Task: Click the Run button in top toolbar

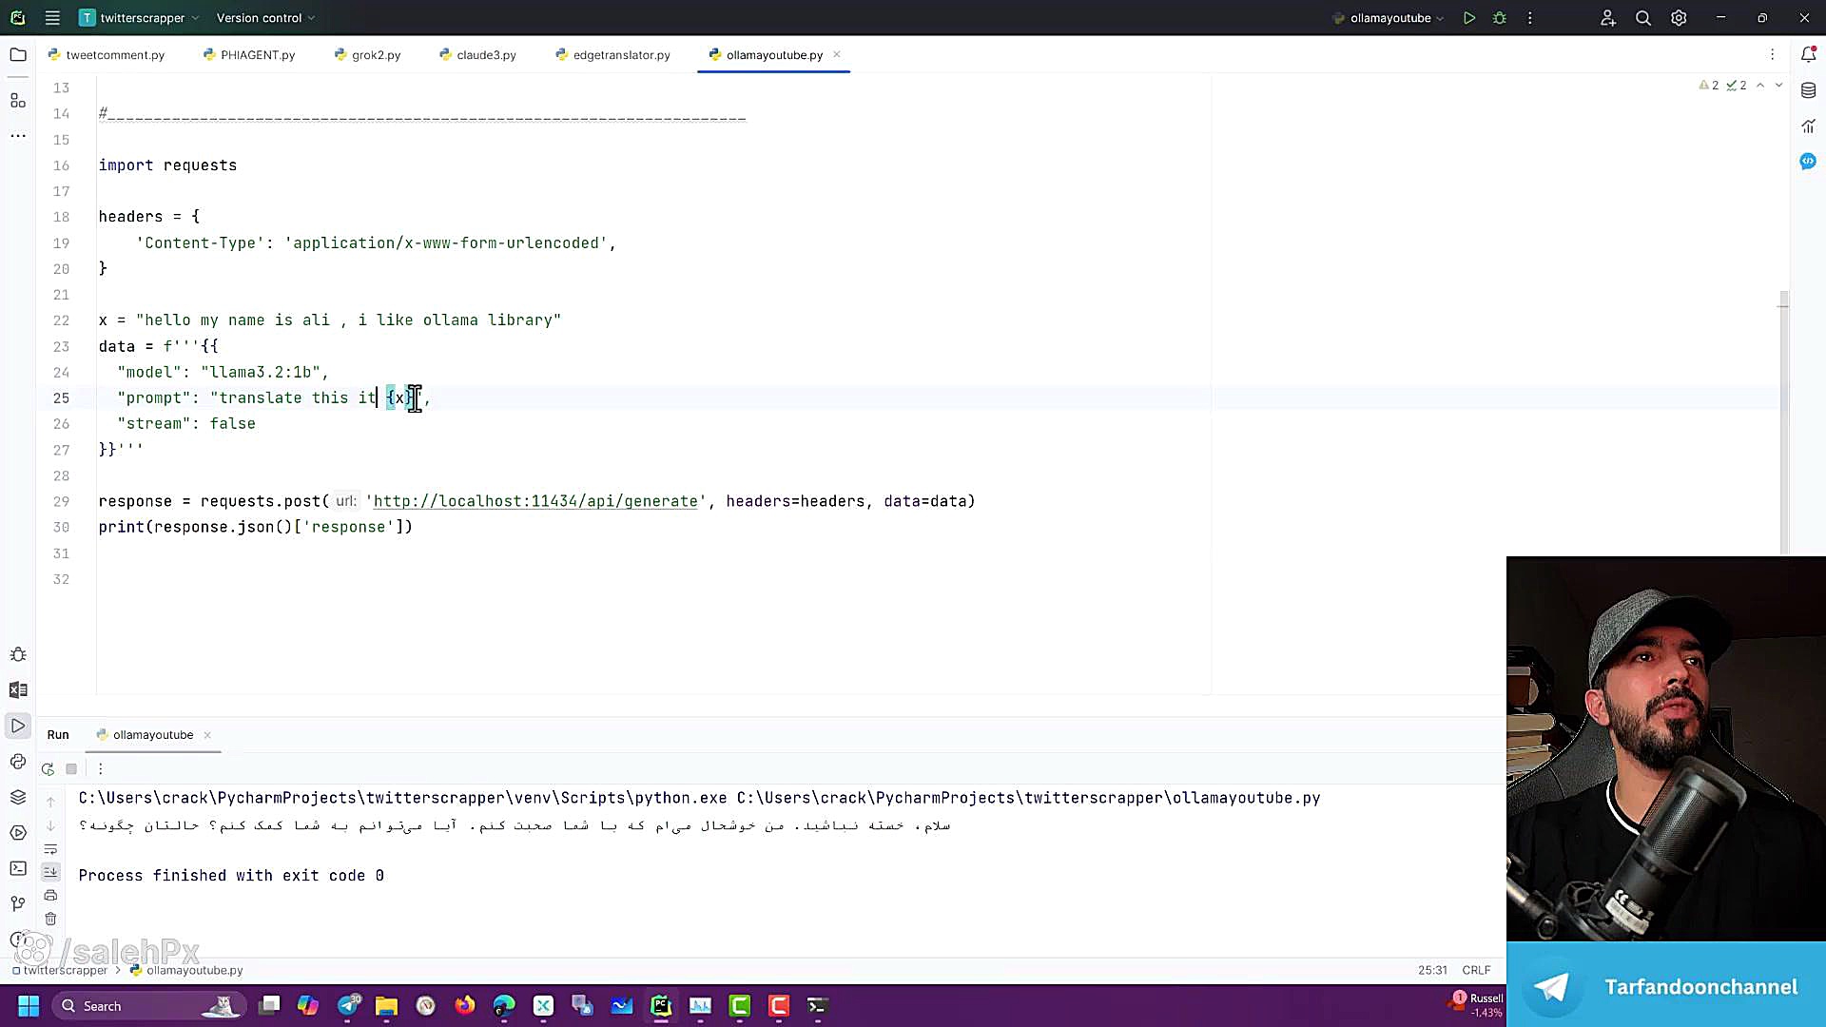Action: (1469, 18)
